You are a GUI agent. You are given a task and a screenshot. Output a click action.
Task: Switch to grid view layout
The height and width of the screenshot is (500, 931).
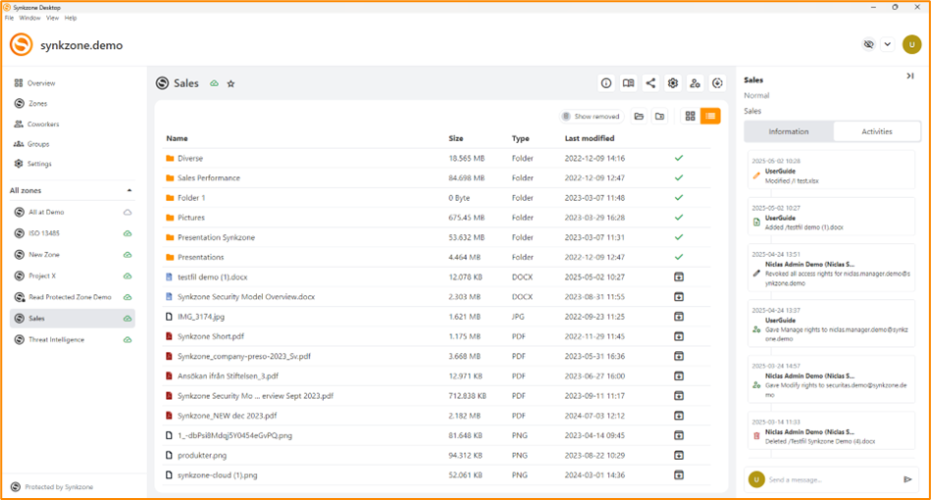[x=690, y=117]
